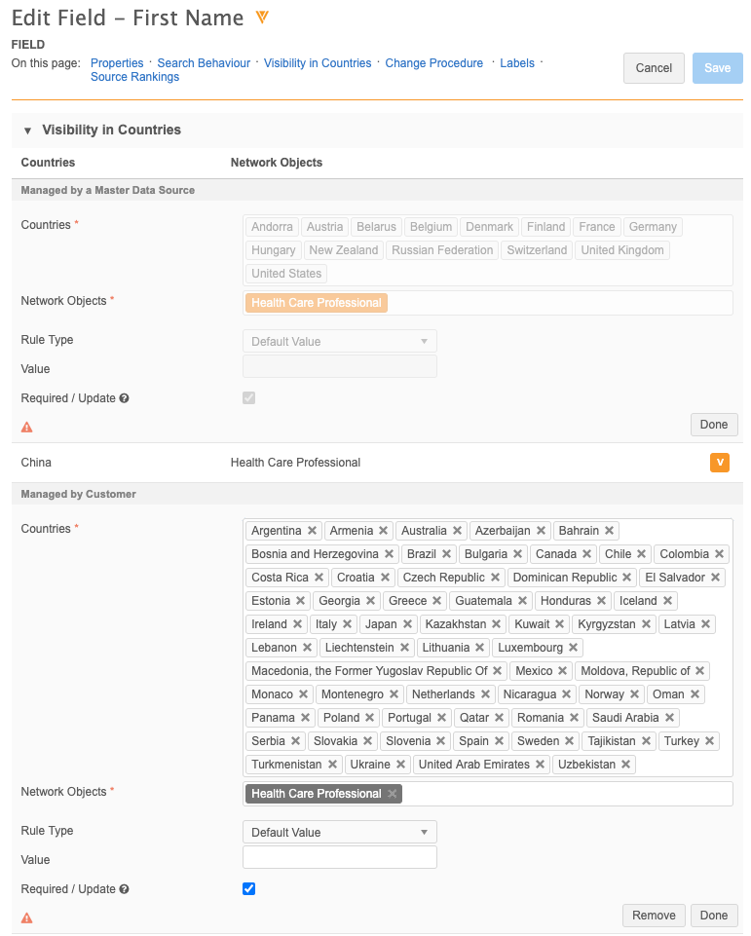Click the disabled Required / Update checkbox
The height and width of the screenshot is (936, 751).
point(248,397)
